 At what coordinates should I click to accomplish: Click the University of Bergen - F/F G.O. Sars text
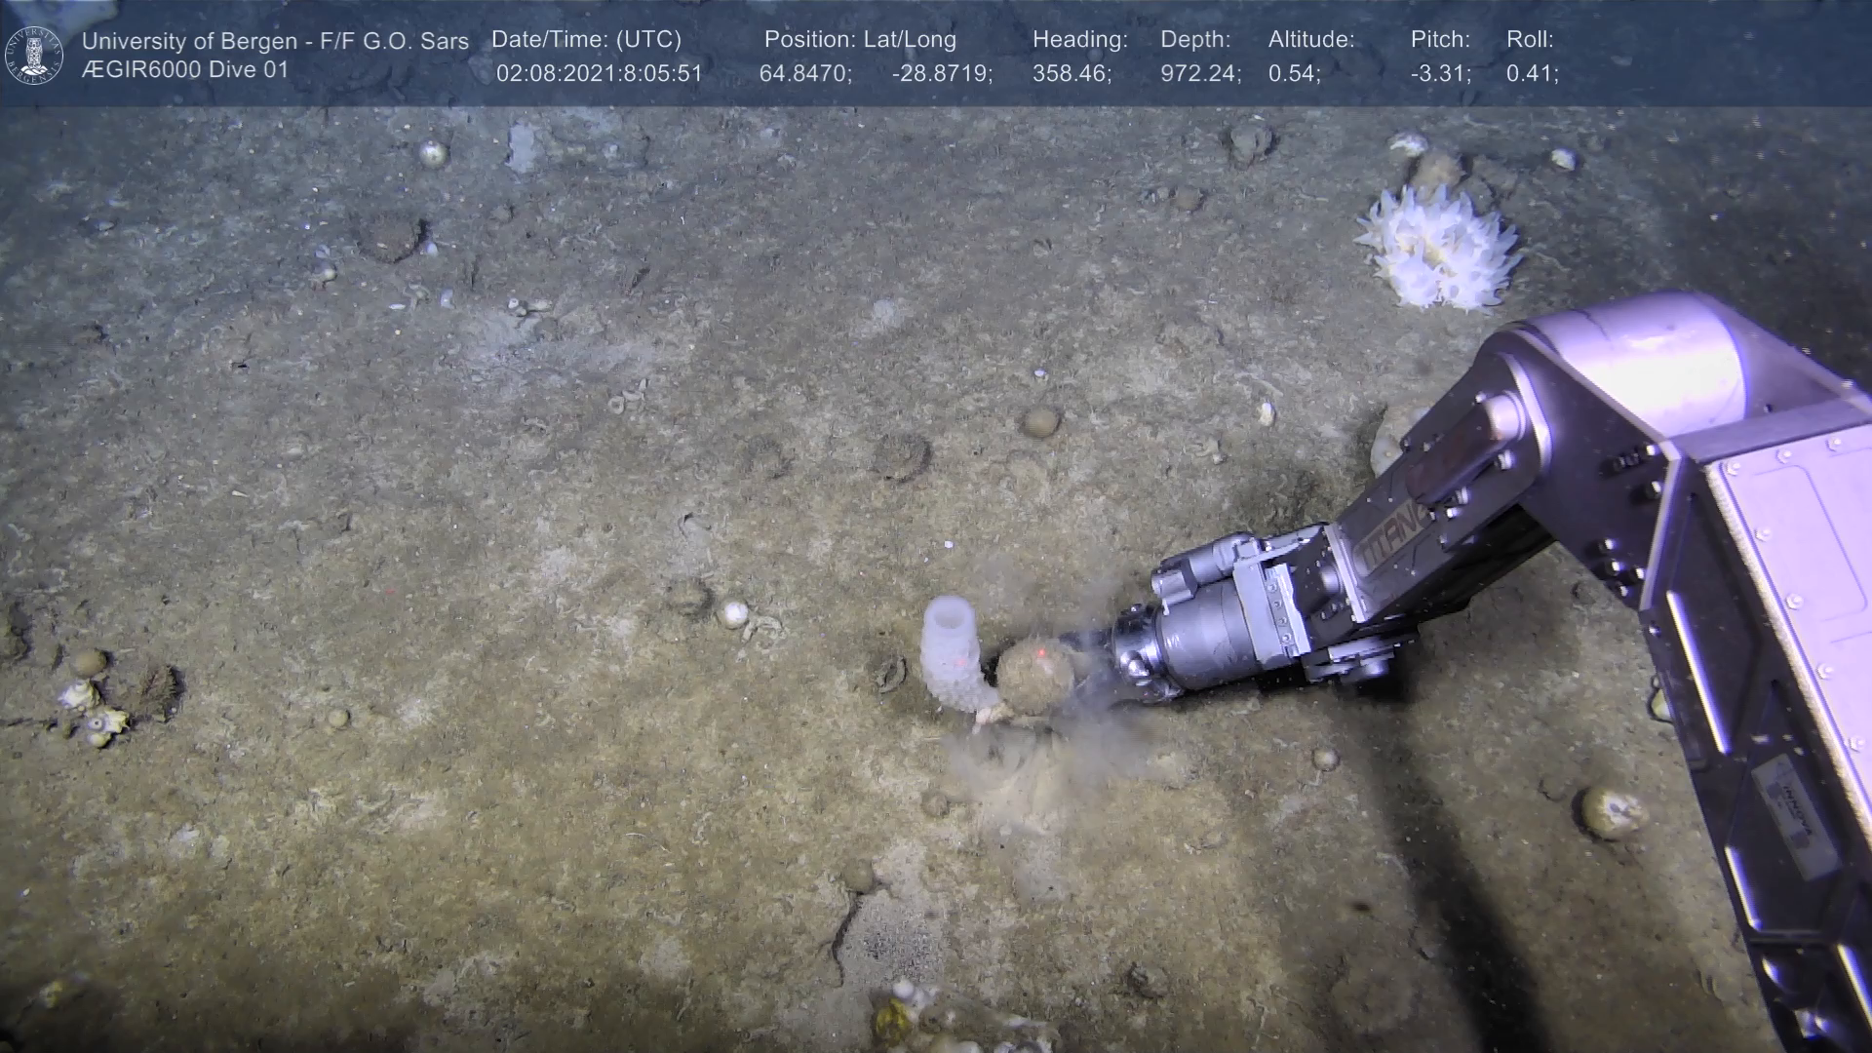[x=275, y=41]
